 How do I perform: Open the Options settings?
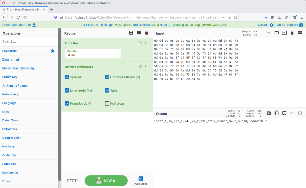[266, 25]
